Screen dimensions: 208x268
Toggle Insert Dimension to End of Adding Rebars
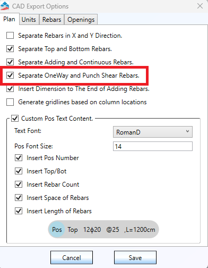click(10, 89)
